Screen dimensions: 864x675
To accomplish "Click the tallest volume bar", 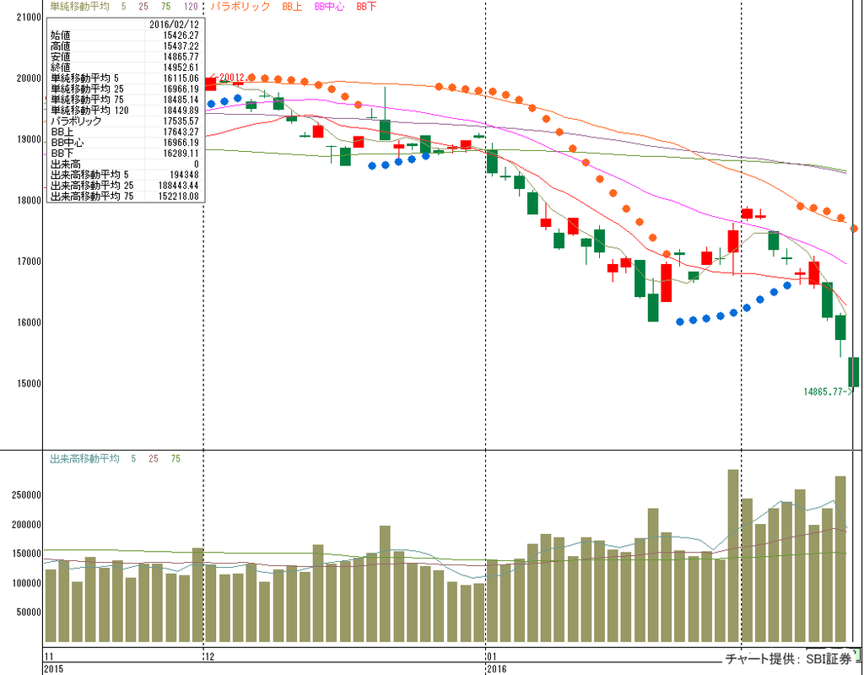I will 733,555.
